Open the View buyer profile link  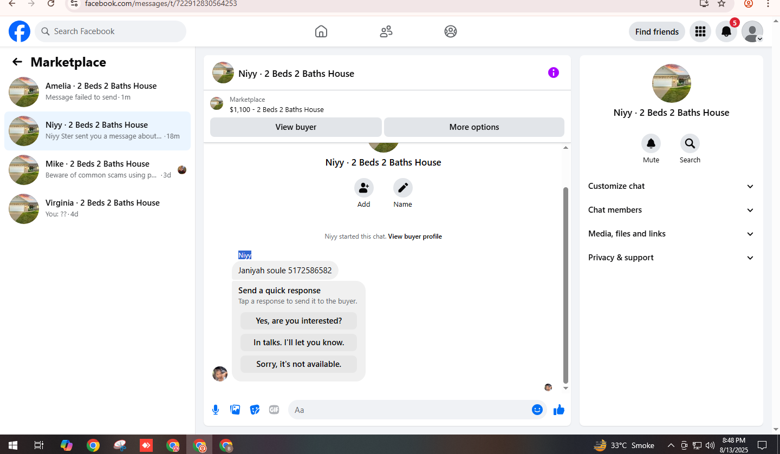pyautogui.click(x=415, y=236)
